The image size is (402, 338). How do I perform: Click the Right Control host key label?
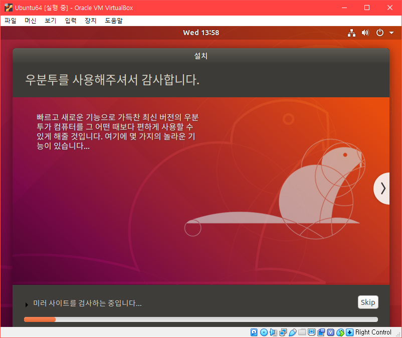pos(373,332)
